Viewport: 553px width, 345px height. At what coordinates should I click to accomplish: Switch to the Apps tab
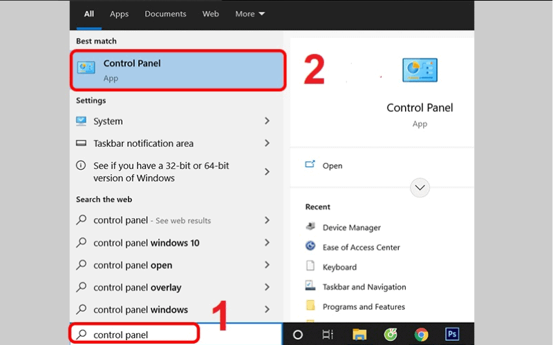[x=119, y=14]
